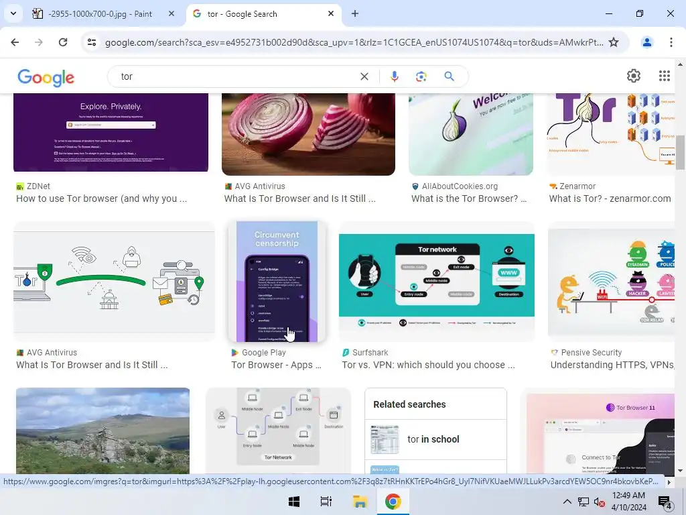Go to Google home via logo
This screenshot has height=515, width=686.
pyautogui.click(x=46, y=78)
